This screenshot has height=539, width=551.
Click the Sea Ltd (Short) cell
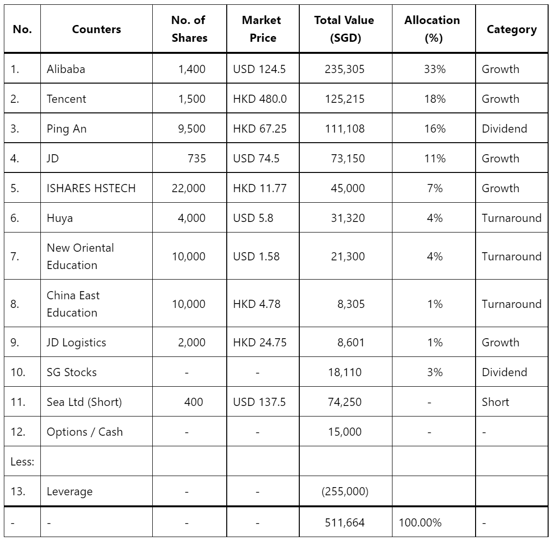click(x=84, y=402)
